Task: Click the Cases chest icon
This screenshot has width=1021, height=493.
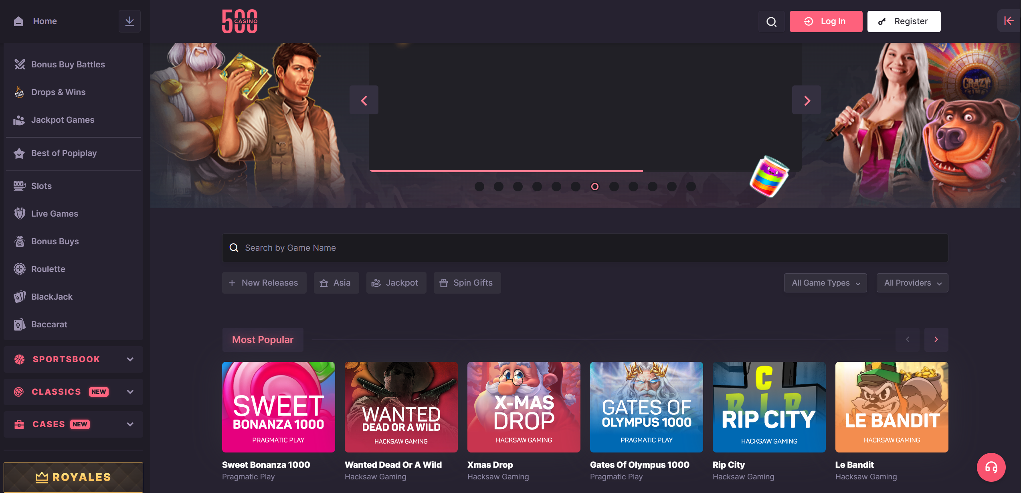Action: tap(19, 424)
